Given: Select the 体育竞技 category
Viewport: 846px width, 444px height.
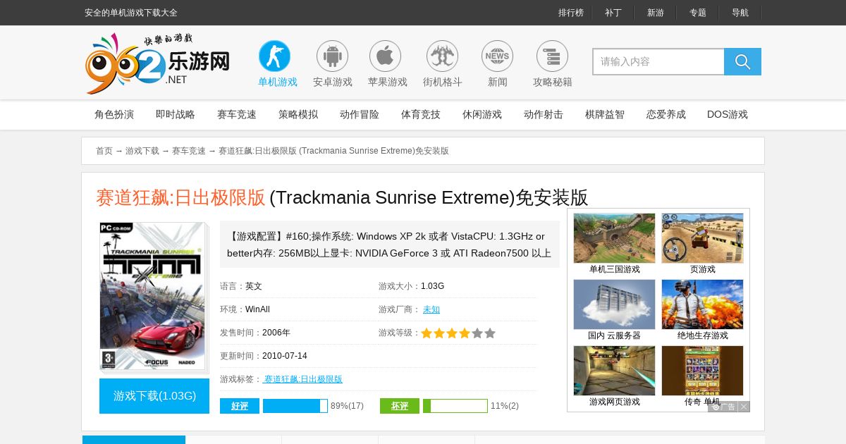Looking at the screenshot, I should [x=421, y=114].
